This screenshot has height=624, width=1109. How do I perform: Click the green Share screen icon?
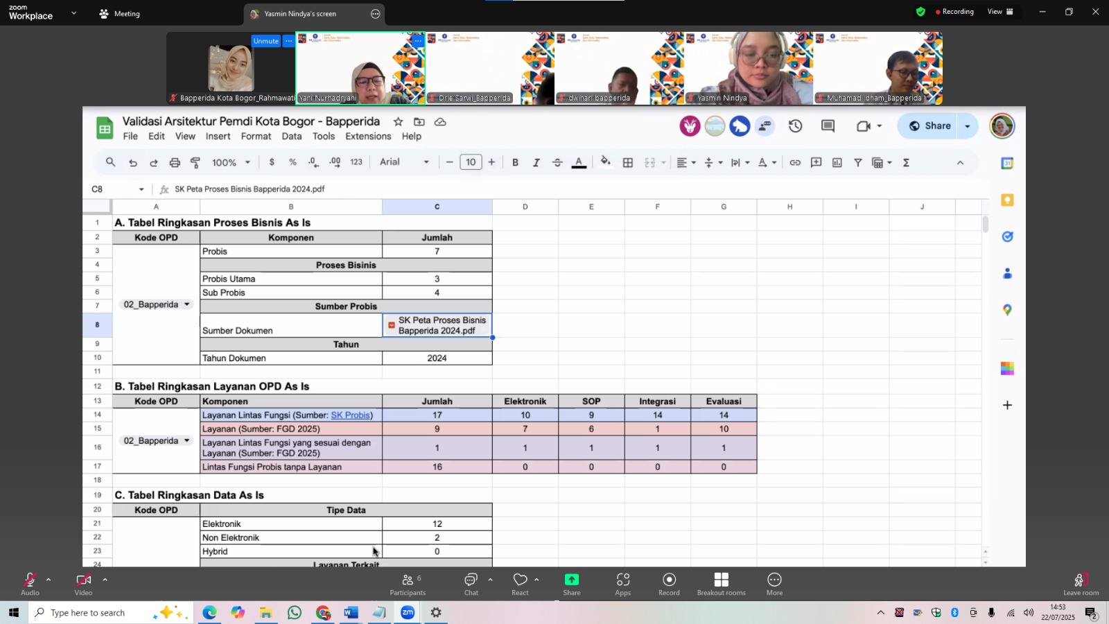[x=572, y=584]
